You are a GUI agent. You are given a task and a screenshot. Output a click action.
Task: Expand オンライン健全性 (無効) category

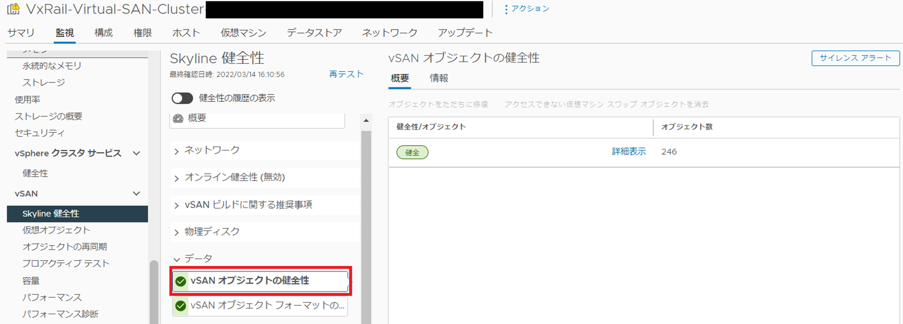click(x=176, y=178)
